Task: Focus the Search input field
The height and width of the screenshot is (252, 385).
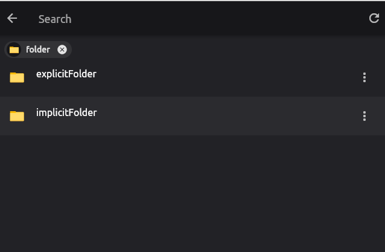Action: click(197, 19)
